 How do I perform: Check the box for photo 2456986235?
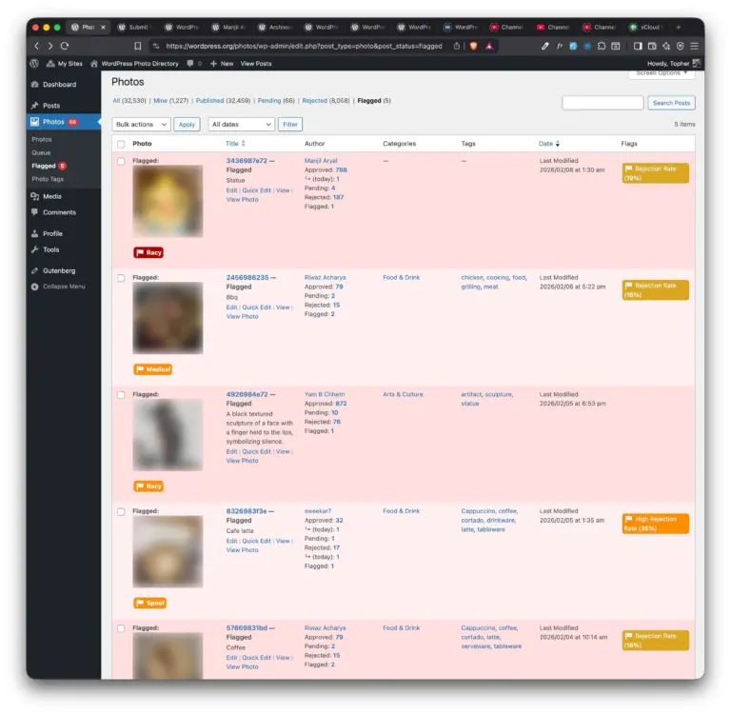[121, 278]
